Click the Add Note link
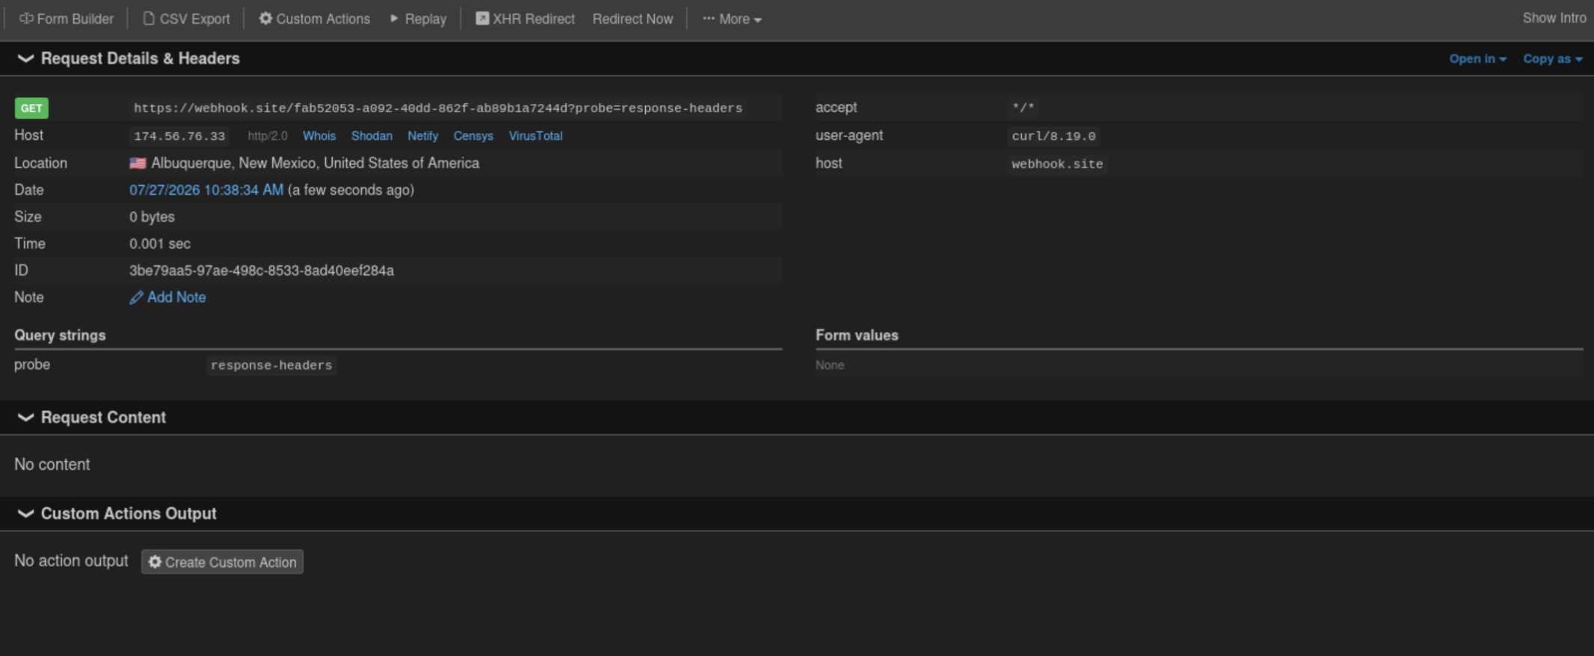This screenshot has width=1594, height=656. pyautogui.click(x=167, y=297)
